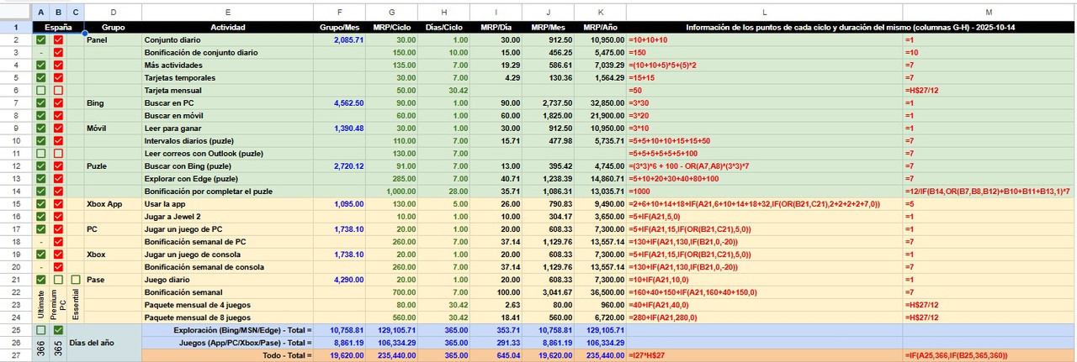The image size is (1077, 362).
Task: Select the Pase group cell
Action: pyautogui.click(x=113, y=279)
